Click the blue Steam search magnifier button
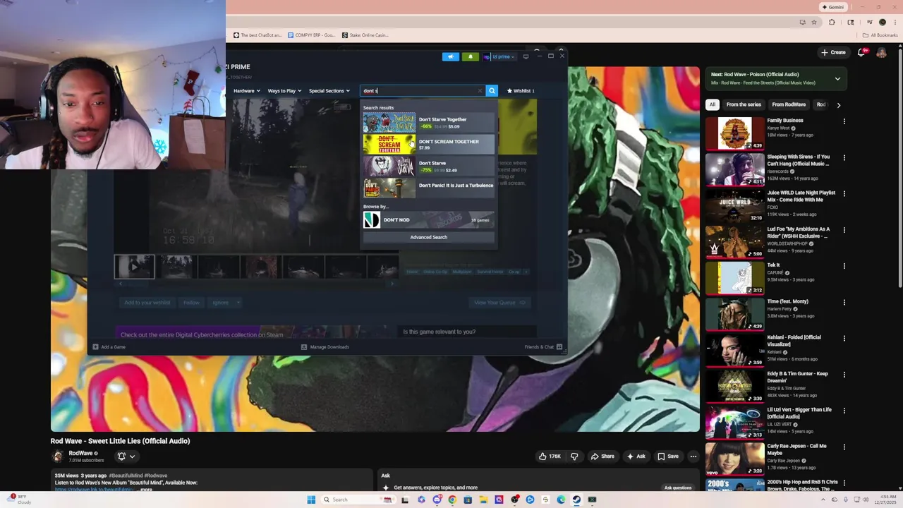This screenshot has width=903, height=508. tap(492, 90)
